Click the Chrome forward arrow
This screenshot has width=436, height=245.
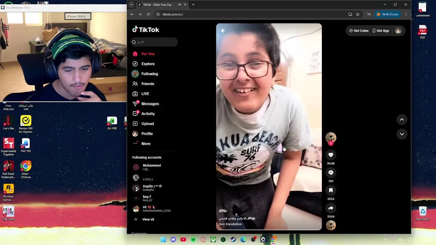tap(140, 14)
